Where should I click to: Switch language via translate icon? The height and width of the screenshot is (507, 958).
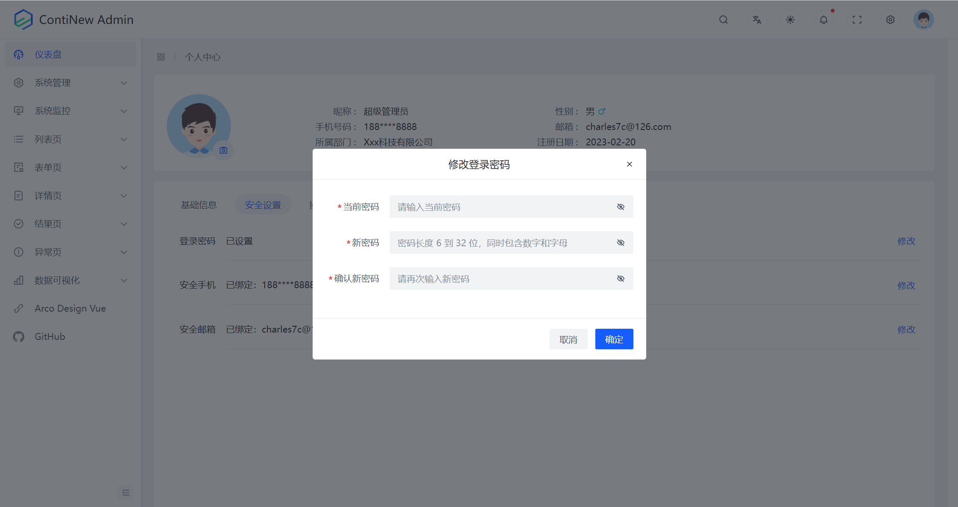point(757,20)
